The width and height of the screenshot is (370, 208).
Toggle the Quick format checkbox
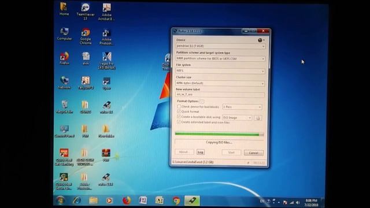pos(179,112)
